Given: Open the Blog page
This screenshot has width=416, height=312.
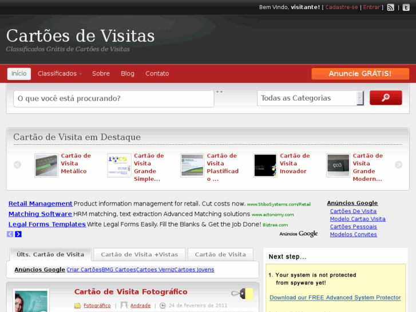Looking at the screenshot, I should pyautogui.click(x=128, y=73).
